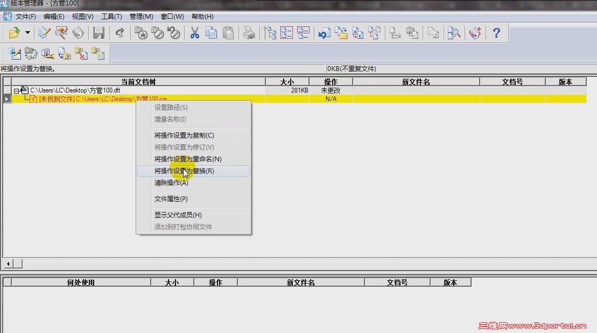The width and height of the screenshot is (597, 333).
Task: Click the upper pane 新文件名 column header
Action: (416, 82)
